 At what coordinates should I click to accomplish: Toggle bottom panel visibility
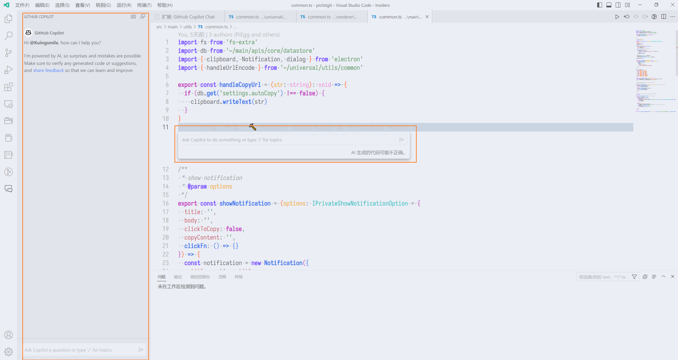coord(609,5)
